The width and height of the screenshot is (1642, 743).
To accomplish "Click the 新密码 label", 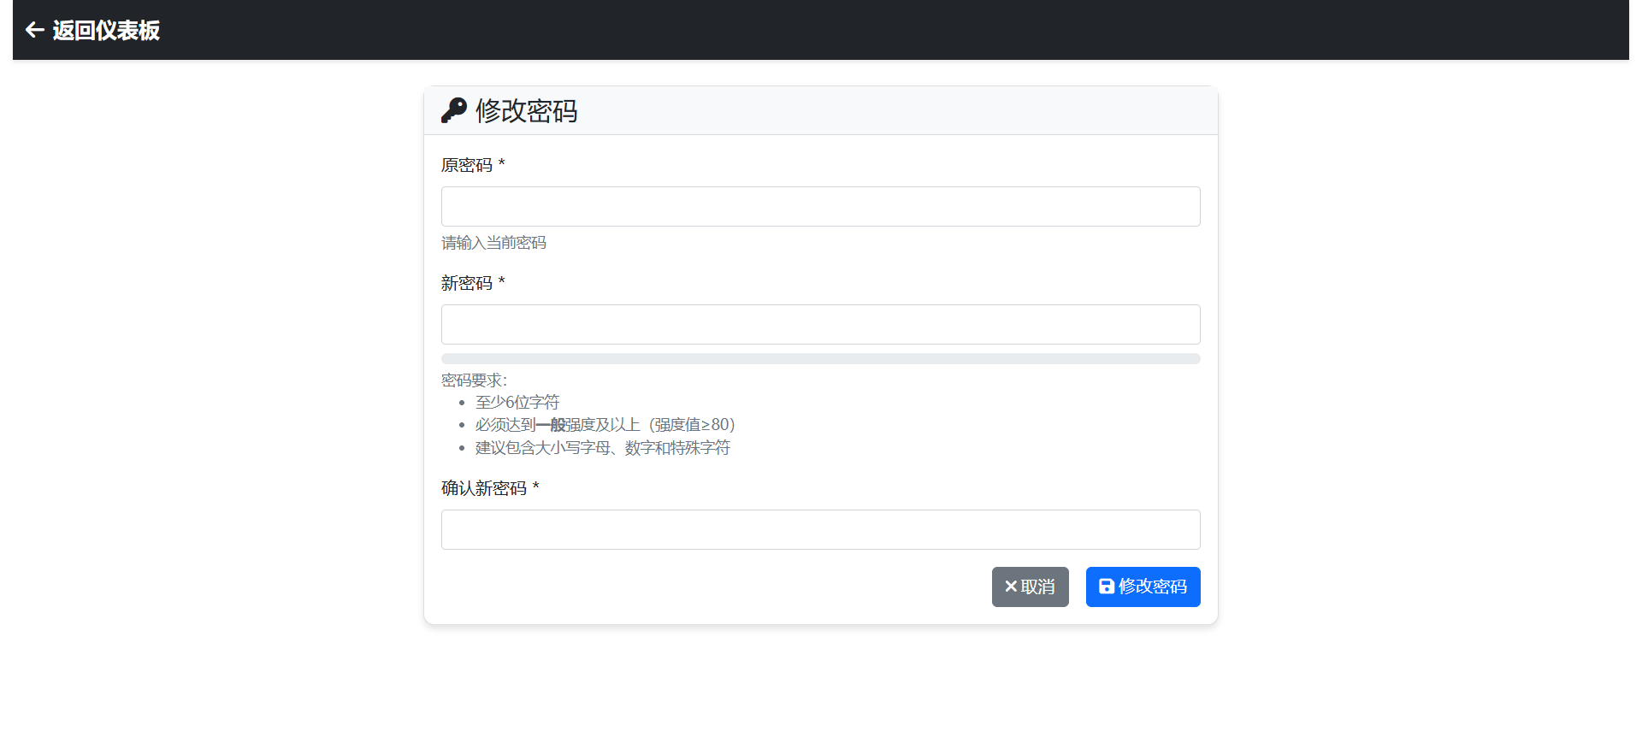I will pos(473,283).
